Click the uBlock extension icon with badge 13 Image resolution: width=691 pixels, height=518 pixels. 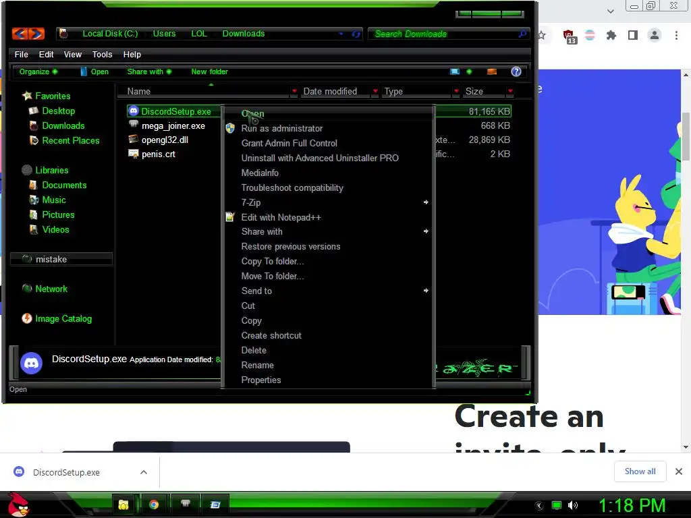tap(569, 36)
